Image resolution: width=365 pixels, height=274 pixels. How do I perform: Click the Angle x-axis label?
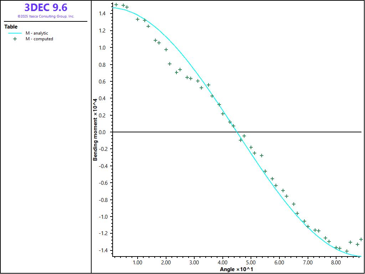[236, 269]
